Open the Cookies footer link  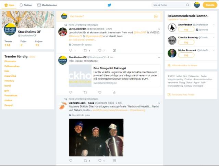(188, 79)
